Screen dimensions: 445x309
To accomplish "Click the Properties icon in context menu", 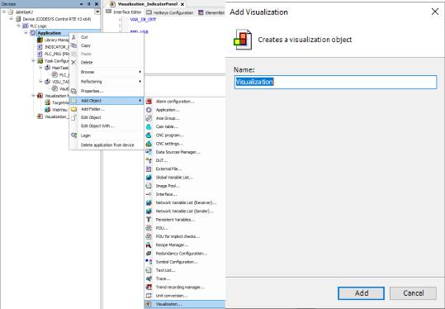I will coord(73,91).
